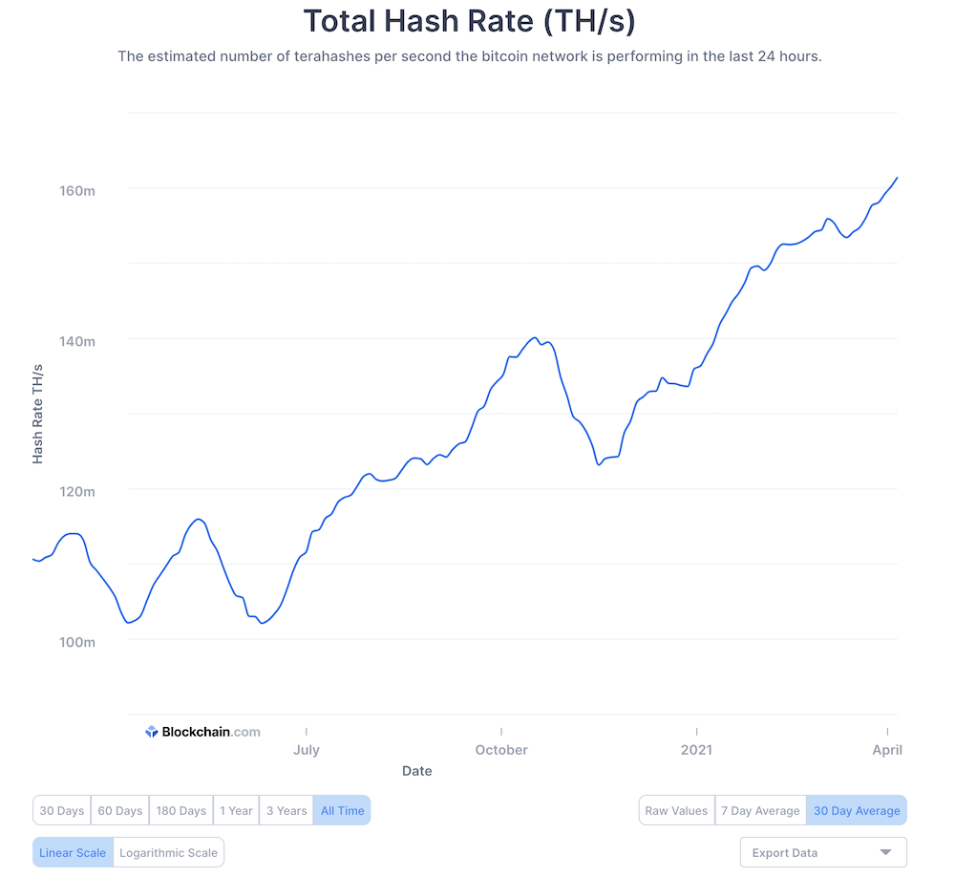Show Raw Values on the chart
This screenshot has height=877, width=955.
click(676, 809)
